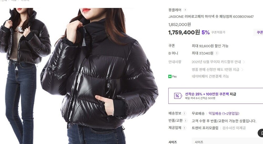Image resolution: width=263 pixels, height=144 pixels.
Task: Click the 쿠폰 button beside price
Action: pos(259,32)
